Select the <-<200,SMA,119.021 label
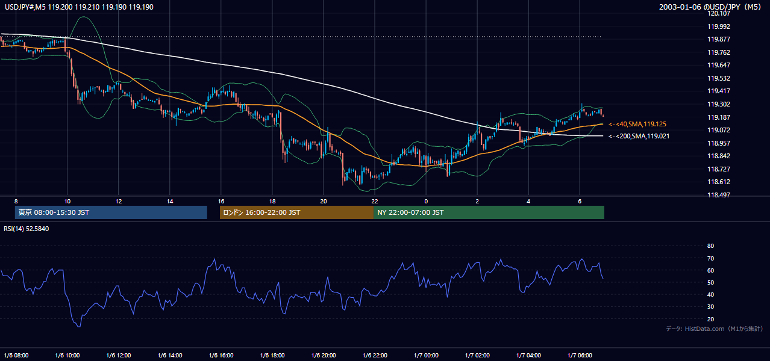The height and width of the screenshot is (361, 770). (x=639, y=136)
